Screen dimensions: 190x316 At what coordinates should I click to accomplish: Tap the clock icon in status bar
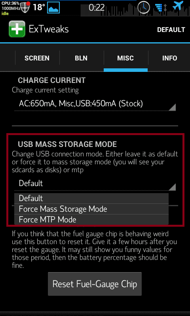coord(144,7)
